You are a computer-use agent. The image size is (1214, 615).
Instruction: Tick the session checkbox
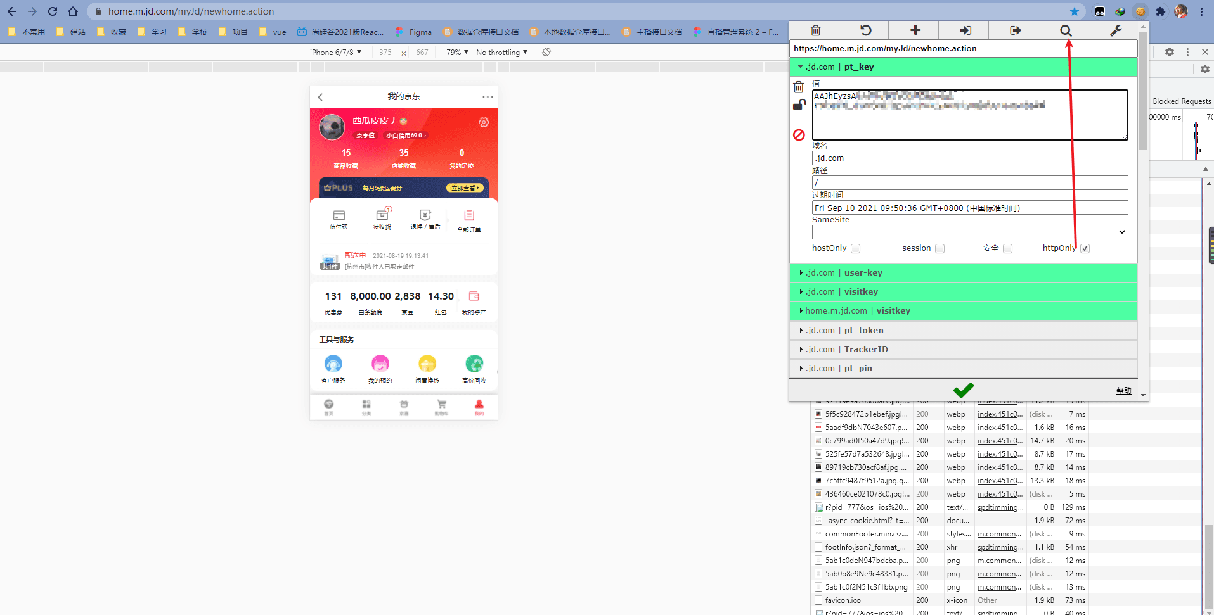tap(940, 249)
